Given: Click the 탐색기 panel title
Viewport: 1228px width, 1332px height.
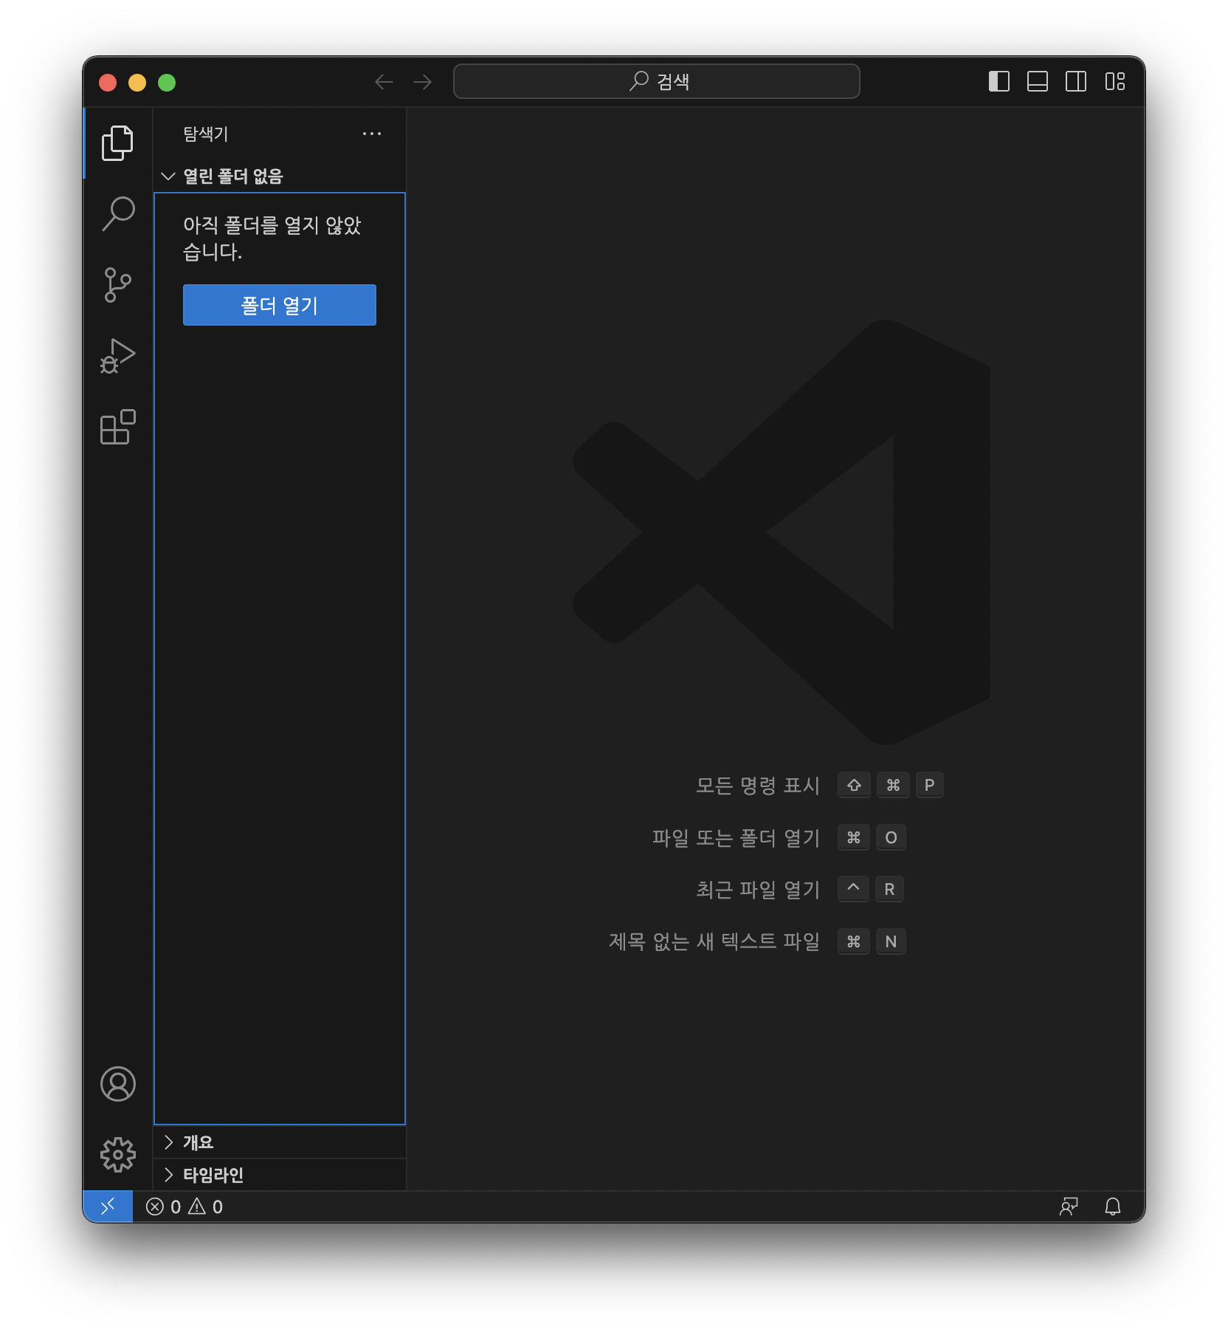Looking at the screenshot, I should [206, 134].
